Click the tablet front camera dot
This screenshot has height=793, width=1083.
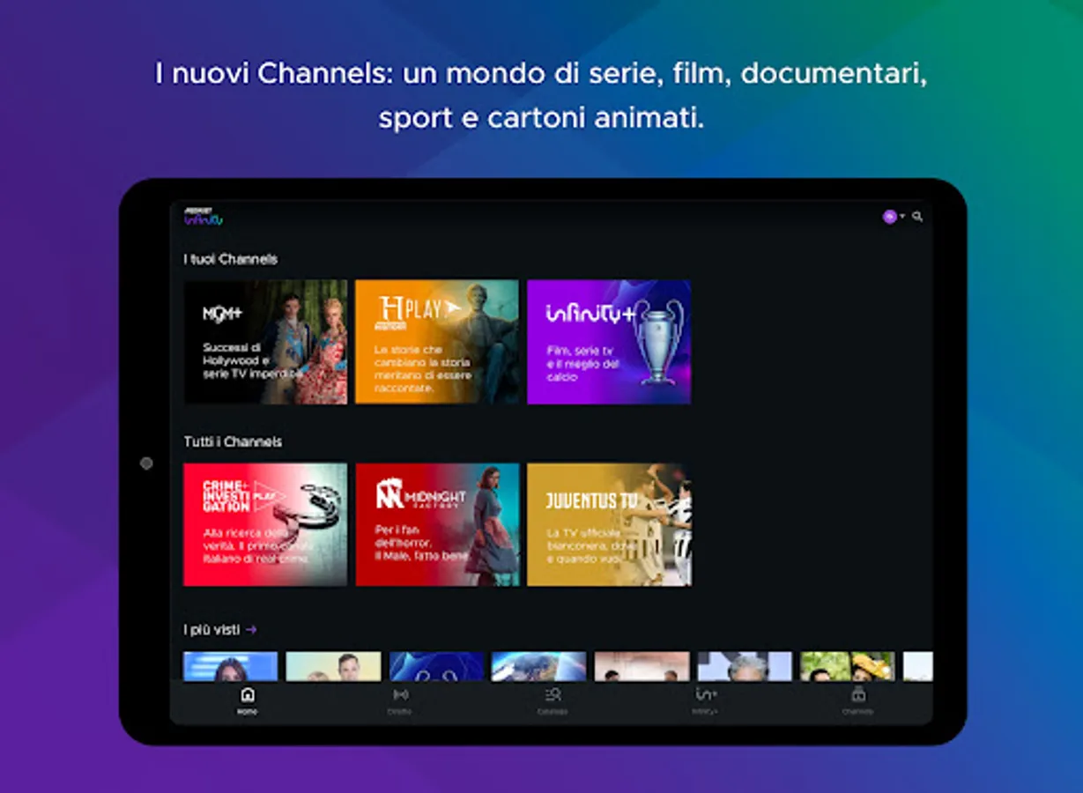click(x=146, y=463)
